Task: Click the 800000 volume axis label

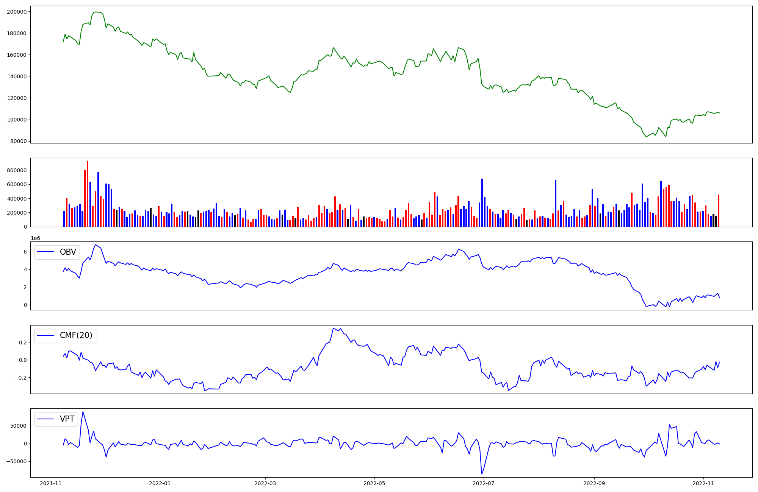Action: pyautogui.click(x=17, y=171)
